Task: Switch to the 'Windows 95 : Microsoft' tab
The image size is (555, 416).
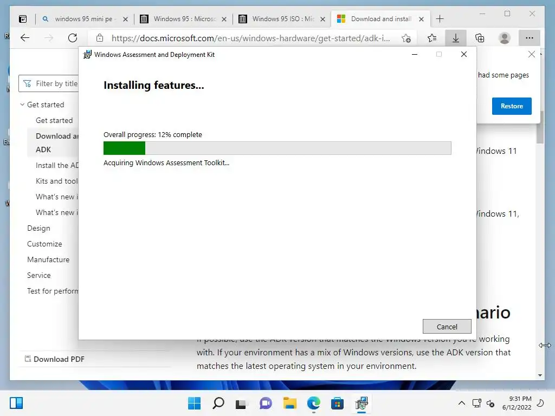Action: pos(184,19)
